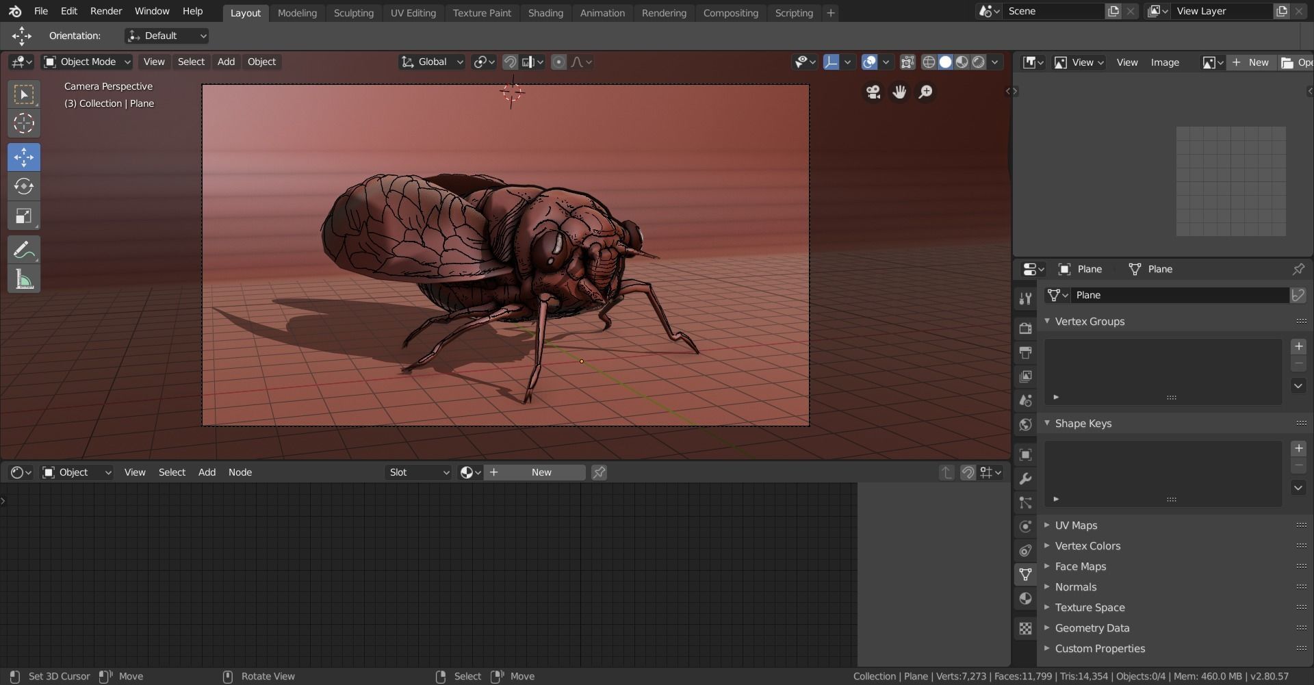Click New material button in shader editor
Image resolution: width=1314 pixels, height=685 pixels.
(x=535, y=472)
